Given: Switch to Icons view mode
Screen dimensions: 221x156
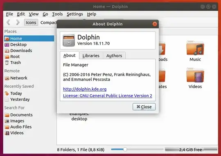Looking at the screenshot, I should click(31, 22).
